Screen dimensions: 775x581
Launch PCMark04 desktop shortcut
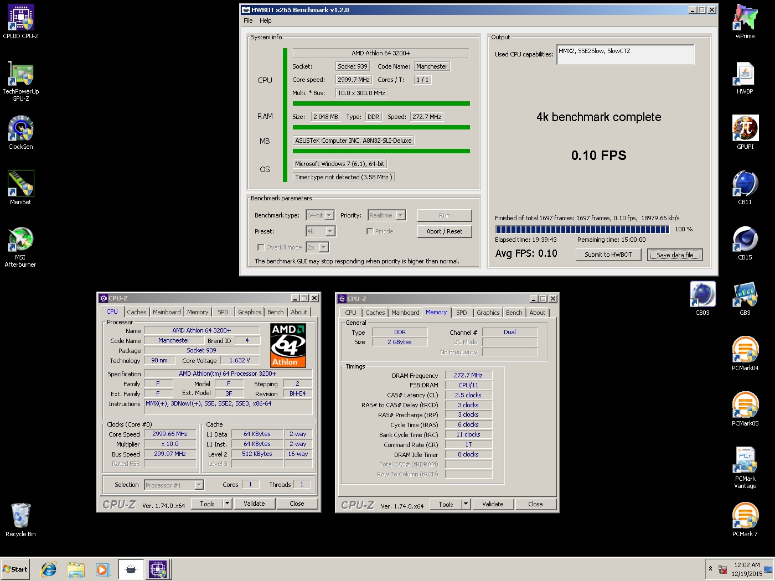point(745,354)
